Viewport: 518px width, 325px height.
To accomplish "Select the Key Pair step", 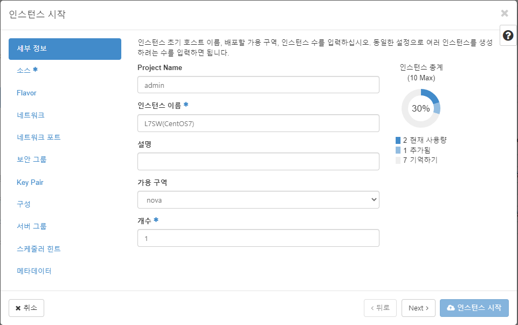I will [30, 182].
